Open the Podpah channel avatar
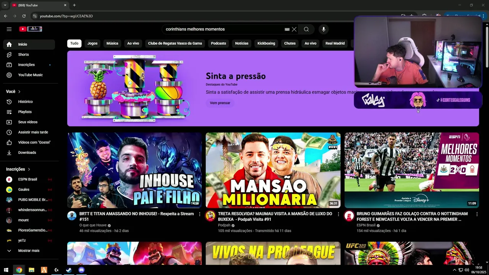Viewport: 489px width, 275px height. tap(210, 216)
